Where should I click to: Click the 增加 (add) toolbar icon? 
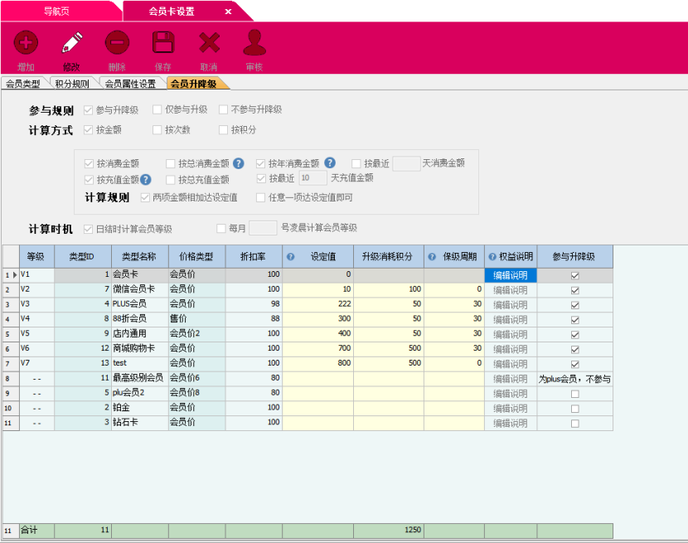click(26, 43)
